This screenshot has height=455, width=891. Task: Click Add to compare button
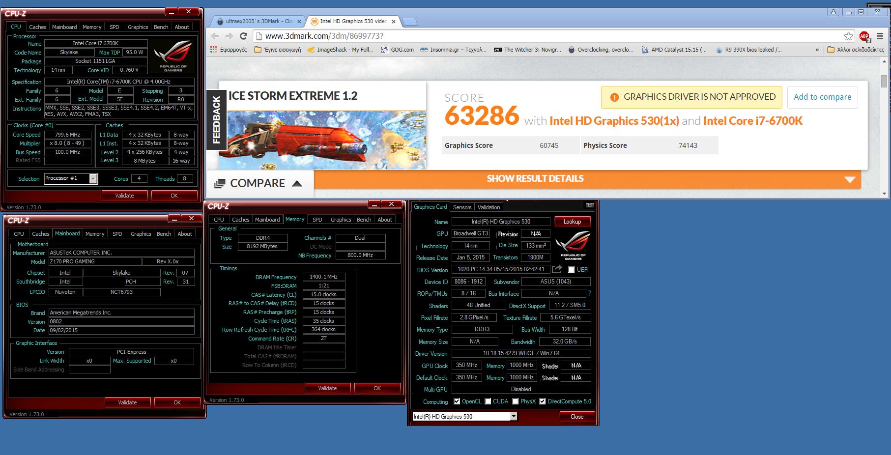822,97
